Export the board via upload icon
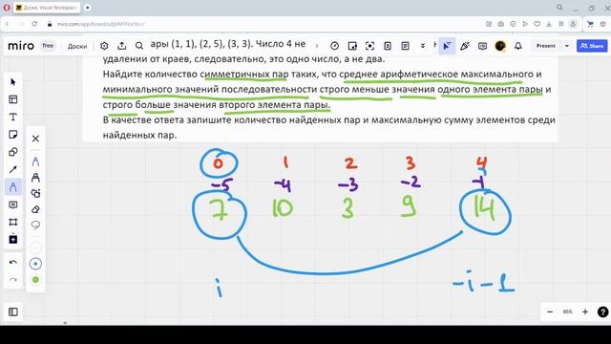611x344 pixels. pos(121,46)
